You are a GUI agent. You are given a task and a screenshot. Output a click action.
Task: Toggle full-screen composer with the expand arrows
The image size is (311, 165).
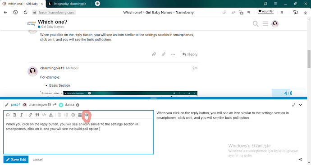click(x=294, y=105)
